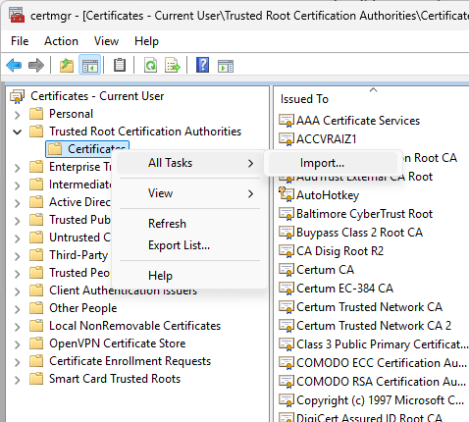
Task: Expand the OpenVPN Certificate Store chevron
Action: (x=18, y=344)
